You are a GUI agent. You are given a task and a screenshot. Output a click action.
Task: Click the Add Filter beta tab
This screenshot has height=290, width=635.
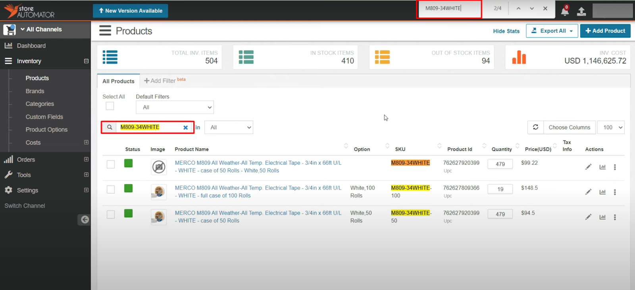click(165, 81)
